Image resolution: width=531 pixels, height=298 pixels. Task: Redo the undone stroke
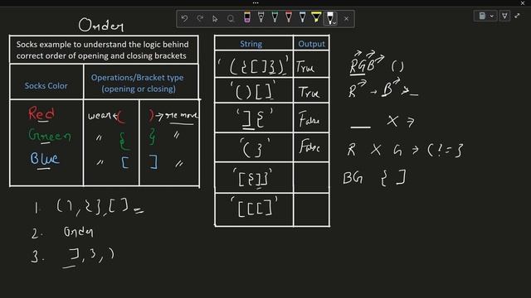point(200,18)
